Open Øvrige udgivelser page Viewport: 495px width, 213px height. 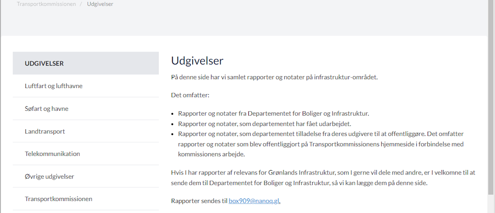coord(49,176)
